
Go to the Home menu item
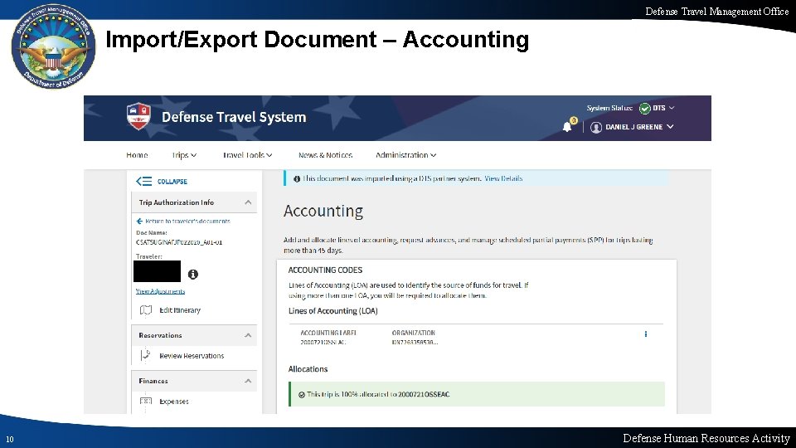(137, 155)
